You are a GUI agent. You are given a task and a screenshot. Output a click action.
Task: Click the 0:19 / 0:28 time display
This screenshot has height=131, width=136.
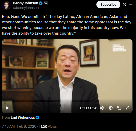pyautogui.click(x=89, y=108)
